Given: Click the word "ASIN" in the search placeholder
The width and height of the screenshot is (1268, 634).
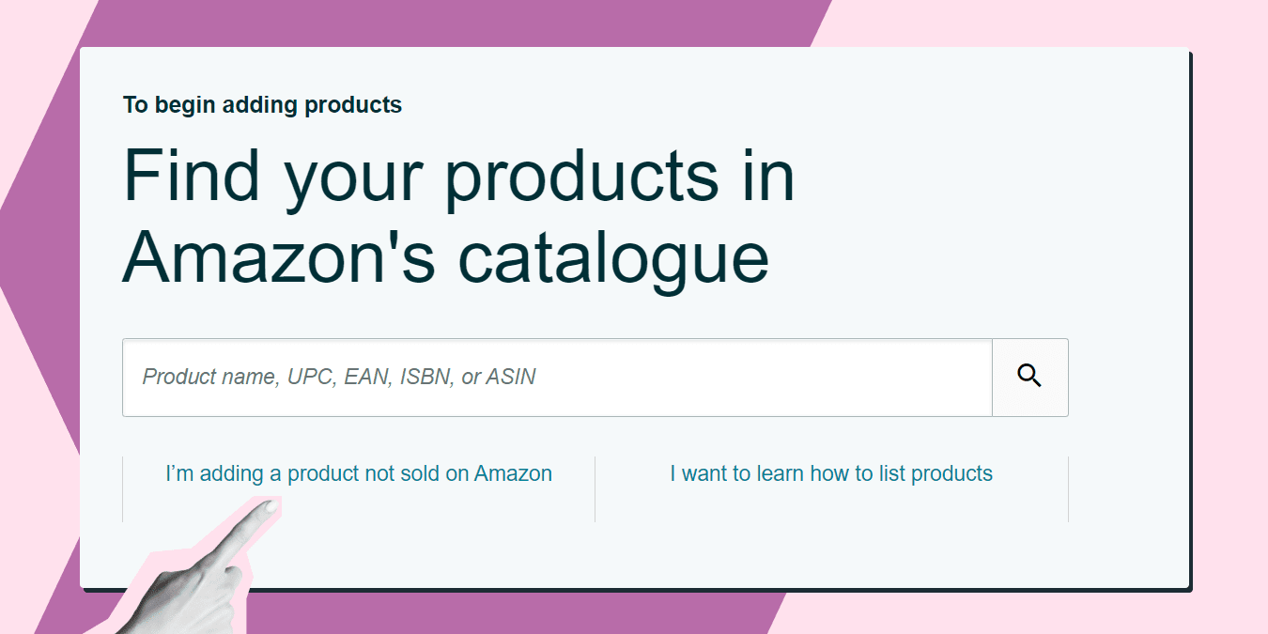Looking at the screenshot, I should 511,378.
